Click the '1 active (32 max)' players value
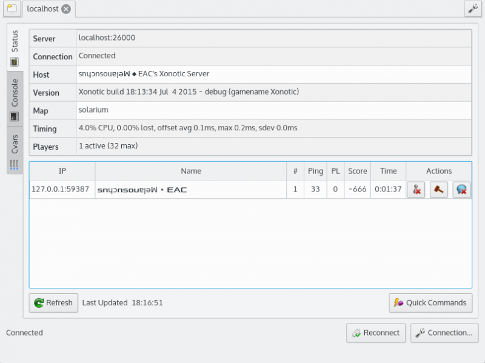The height and width of the screenshot is (363, 485). click(109, 145)
